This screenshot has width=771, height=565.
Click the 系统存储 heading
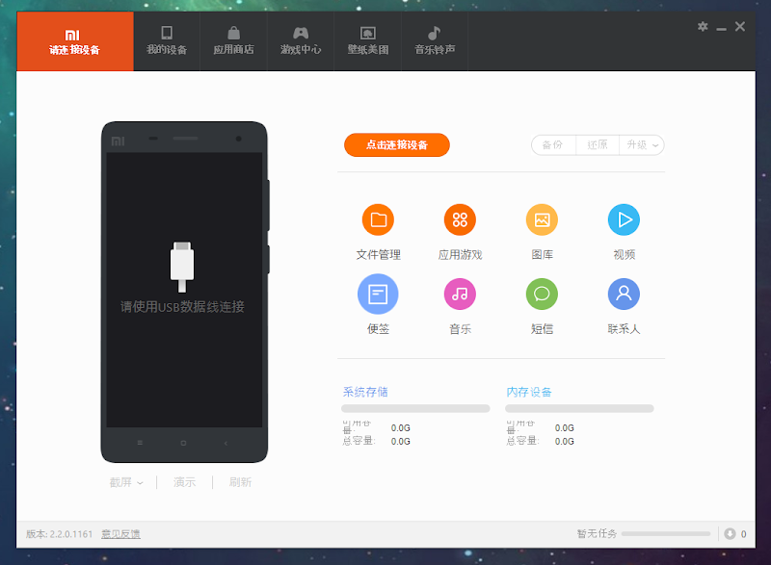point(365,392)
